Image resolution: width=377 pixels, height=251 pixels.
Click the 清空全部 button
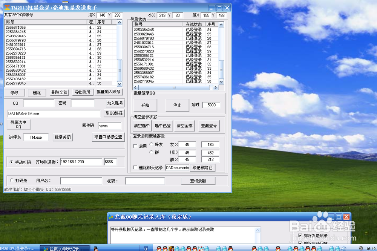(184, 126)
